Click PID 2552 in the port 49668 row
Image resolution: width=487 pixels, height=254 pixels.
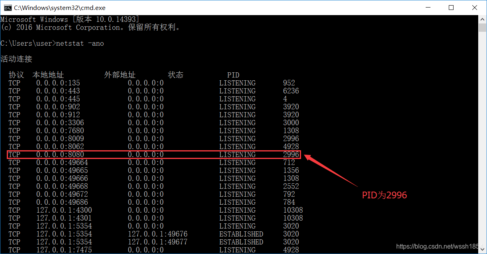coord(291,186)
